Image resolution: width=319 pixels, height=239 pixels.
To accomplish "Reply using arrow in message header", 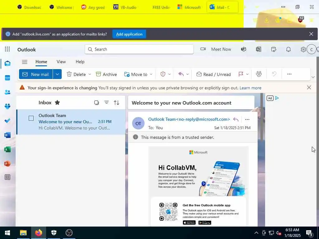I will coord(236,119).
